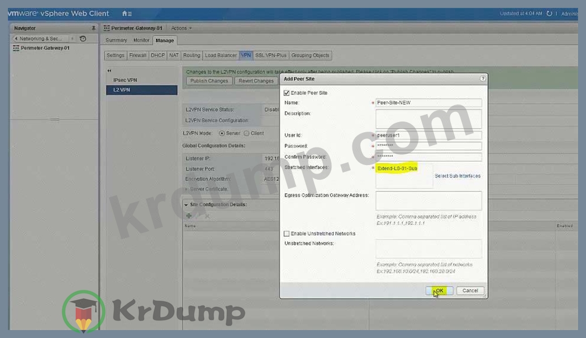Viewport: 586px width, 338px height.
Task: Click OK in Add Peer Site dialog
Action: point(439,291)
